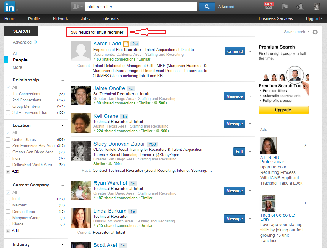Open the Scott Axel profile link
Screen dimensions: 327x248
click(x=105, y=245)
